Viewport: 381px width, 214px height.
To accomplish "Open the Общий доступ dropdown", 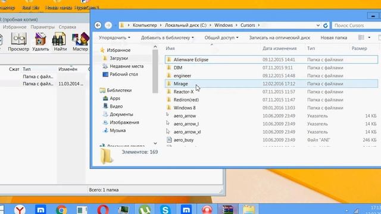I will click(221, 37).
